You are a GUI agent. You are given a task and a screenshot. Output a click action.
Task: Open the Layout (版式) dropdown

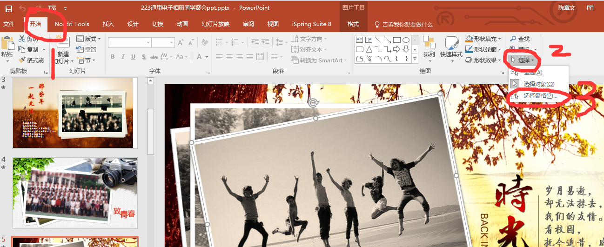[88, 39]
